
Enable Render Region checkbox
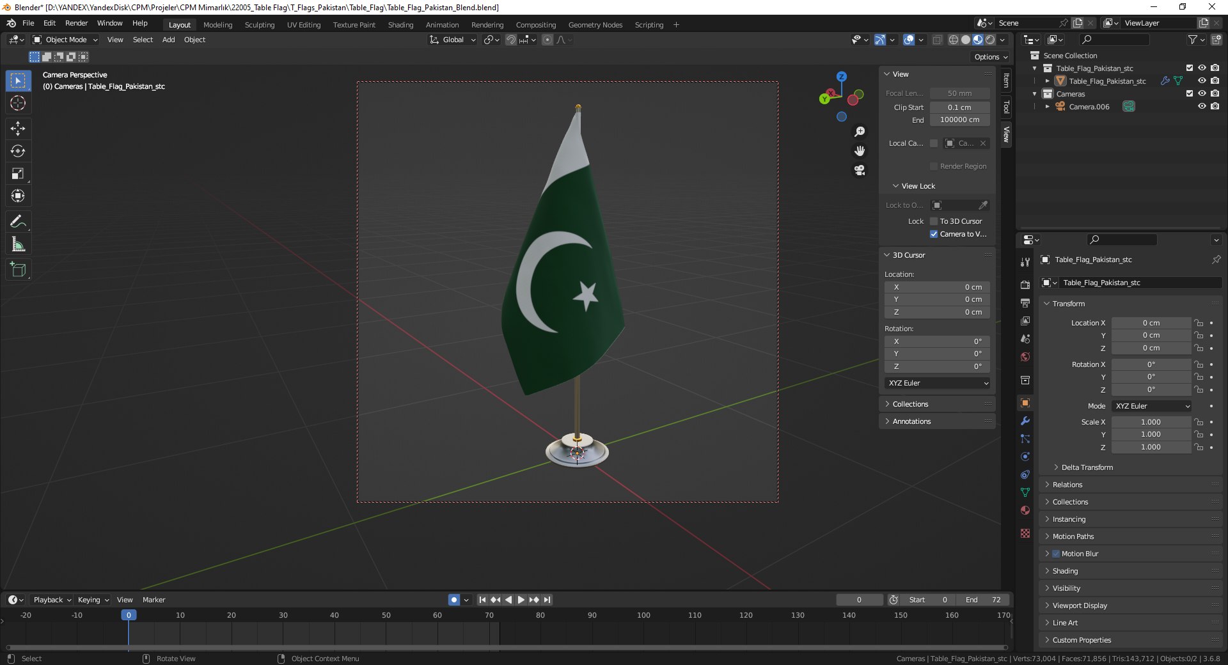tap(934, 166)
